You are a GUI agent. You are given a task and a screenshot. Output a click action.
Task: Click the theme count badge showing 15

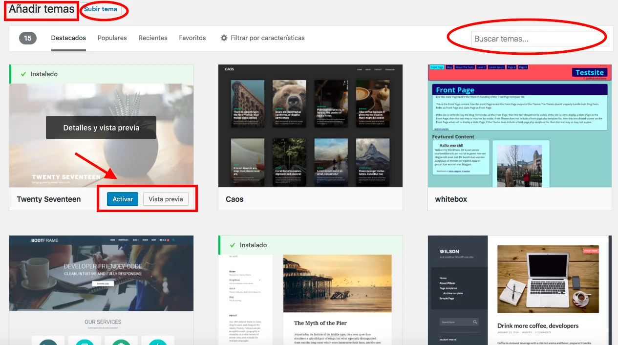click(28, 38)
